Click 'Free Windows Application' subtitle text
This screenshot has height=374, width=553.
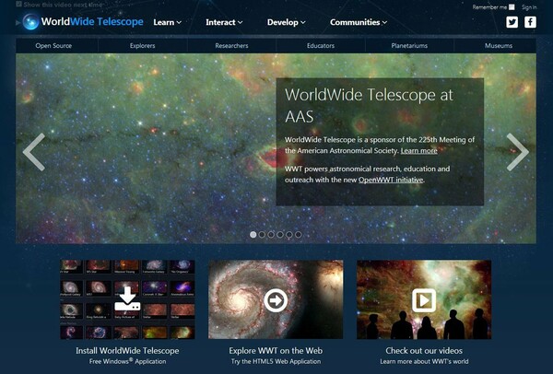tap(127, 361)
